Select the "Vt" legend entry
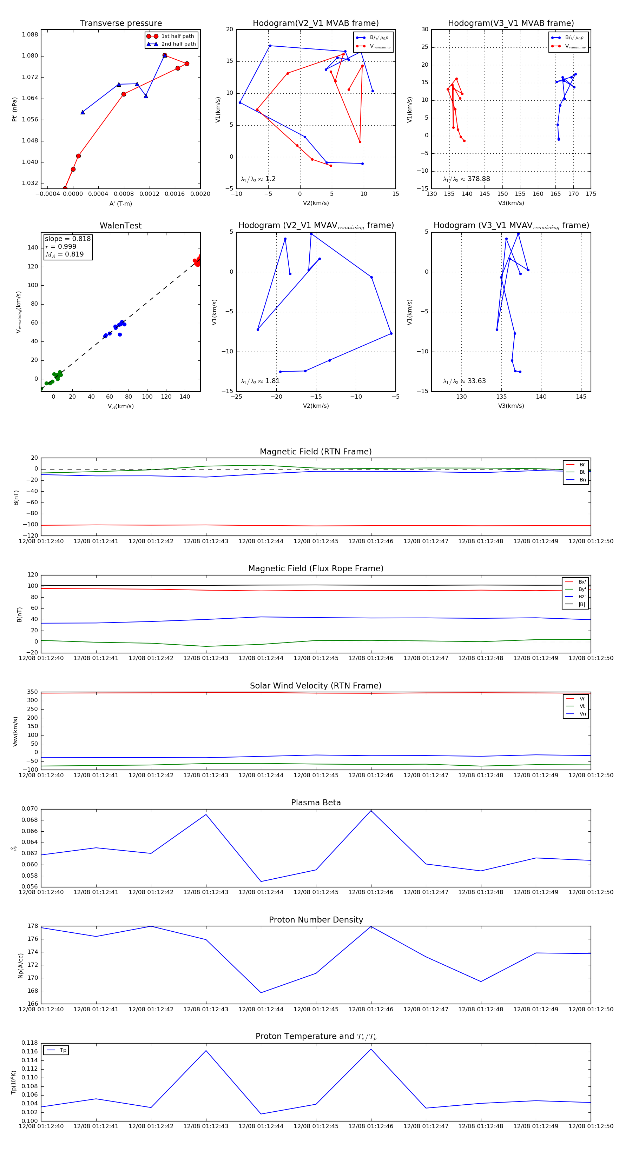 576,706
